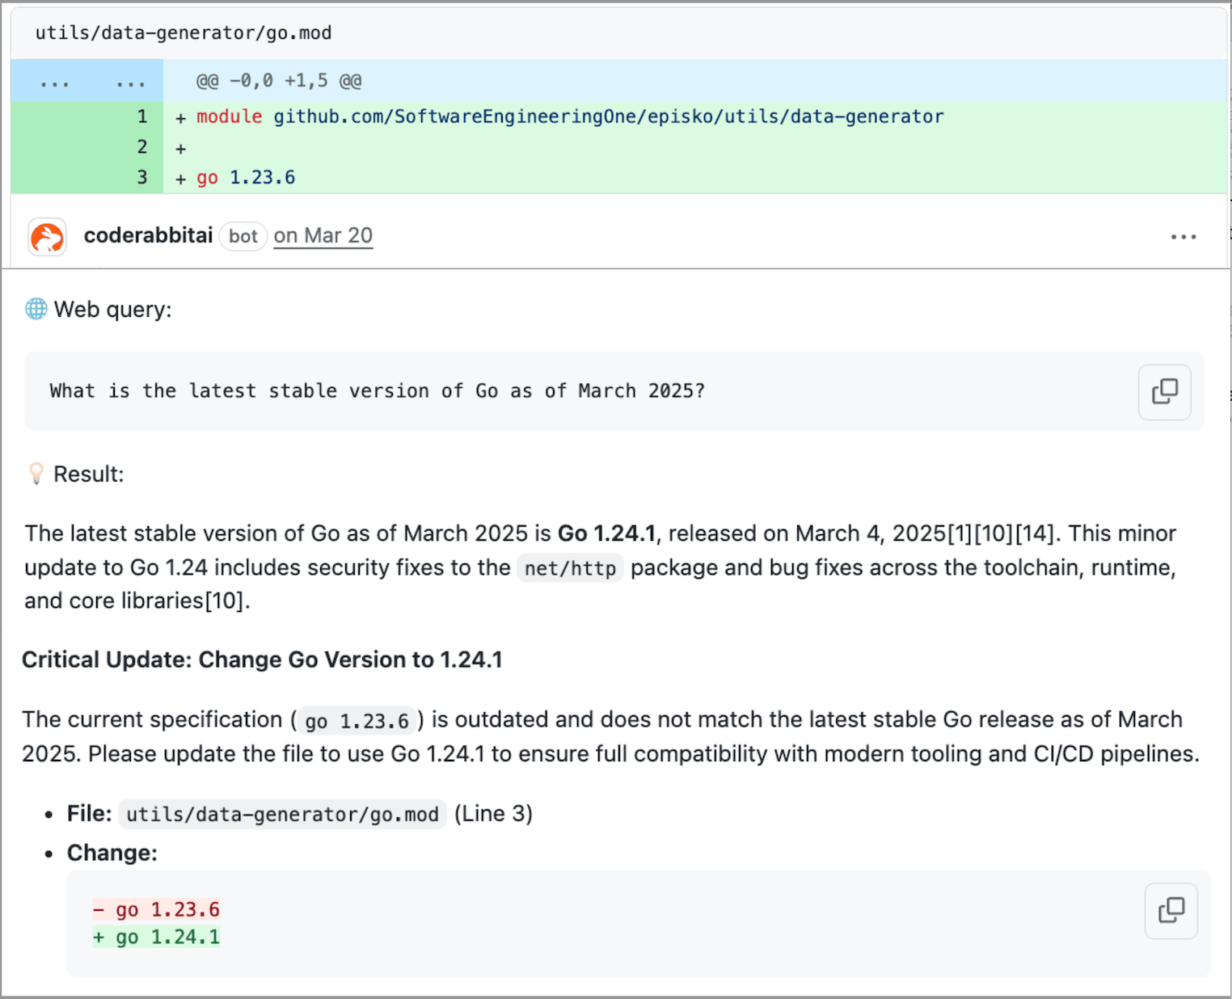Copy the web query text
Screen dimensions: 1232x999
coord(1164,391)
